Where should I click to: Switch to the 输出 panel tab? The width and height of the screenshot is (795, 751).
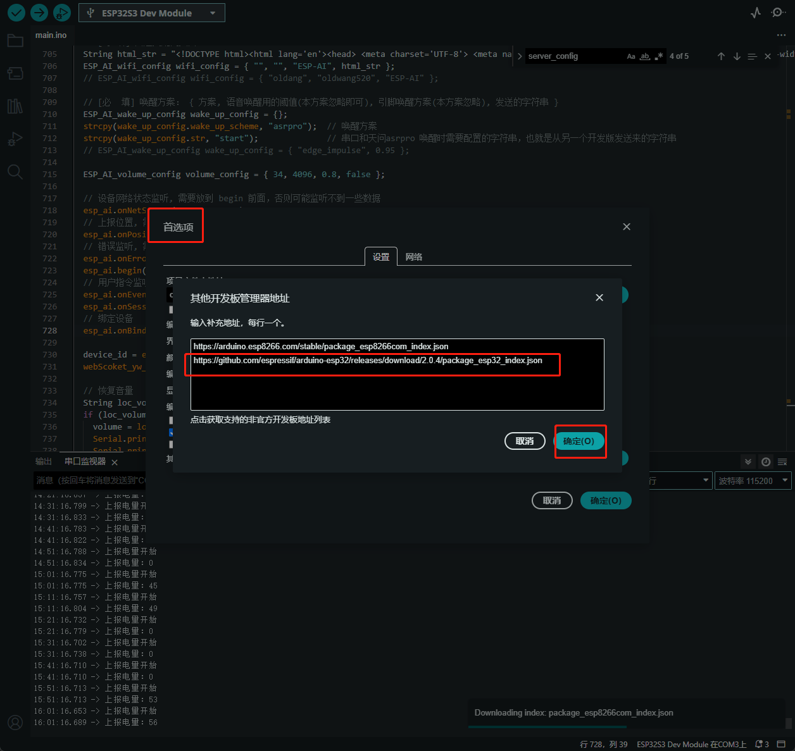[44, 461]
